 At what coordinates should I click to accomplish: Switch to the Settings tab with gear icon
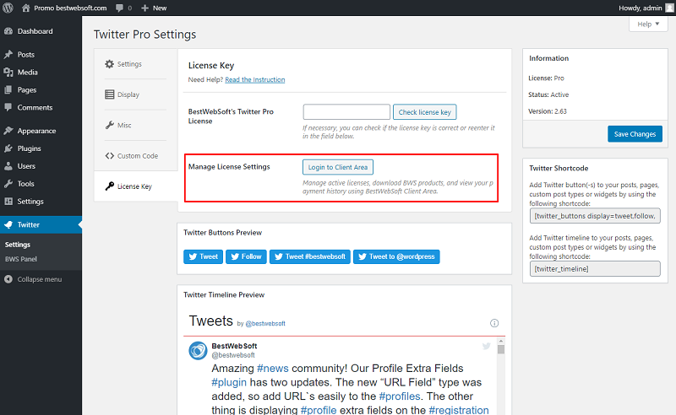point(135,64)
